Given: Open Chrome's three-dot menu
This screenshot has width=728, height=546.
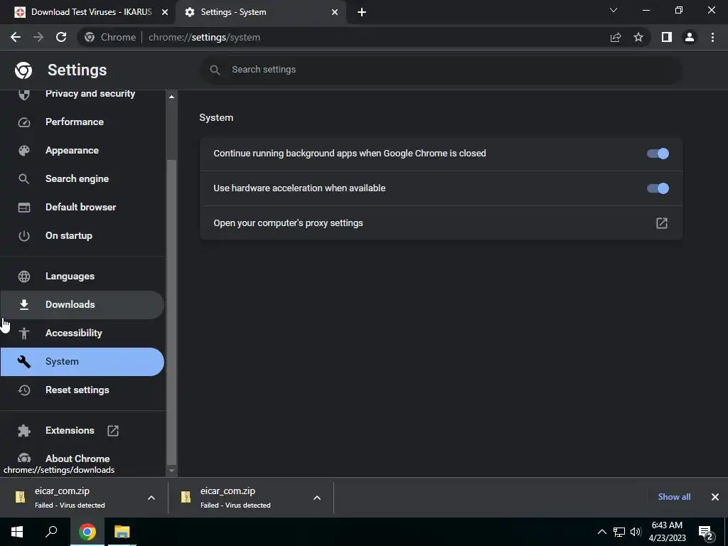Looking at the screenshot, I should (712, 37).
